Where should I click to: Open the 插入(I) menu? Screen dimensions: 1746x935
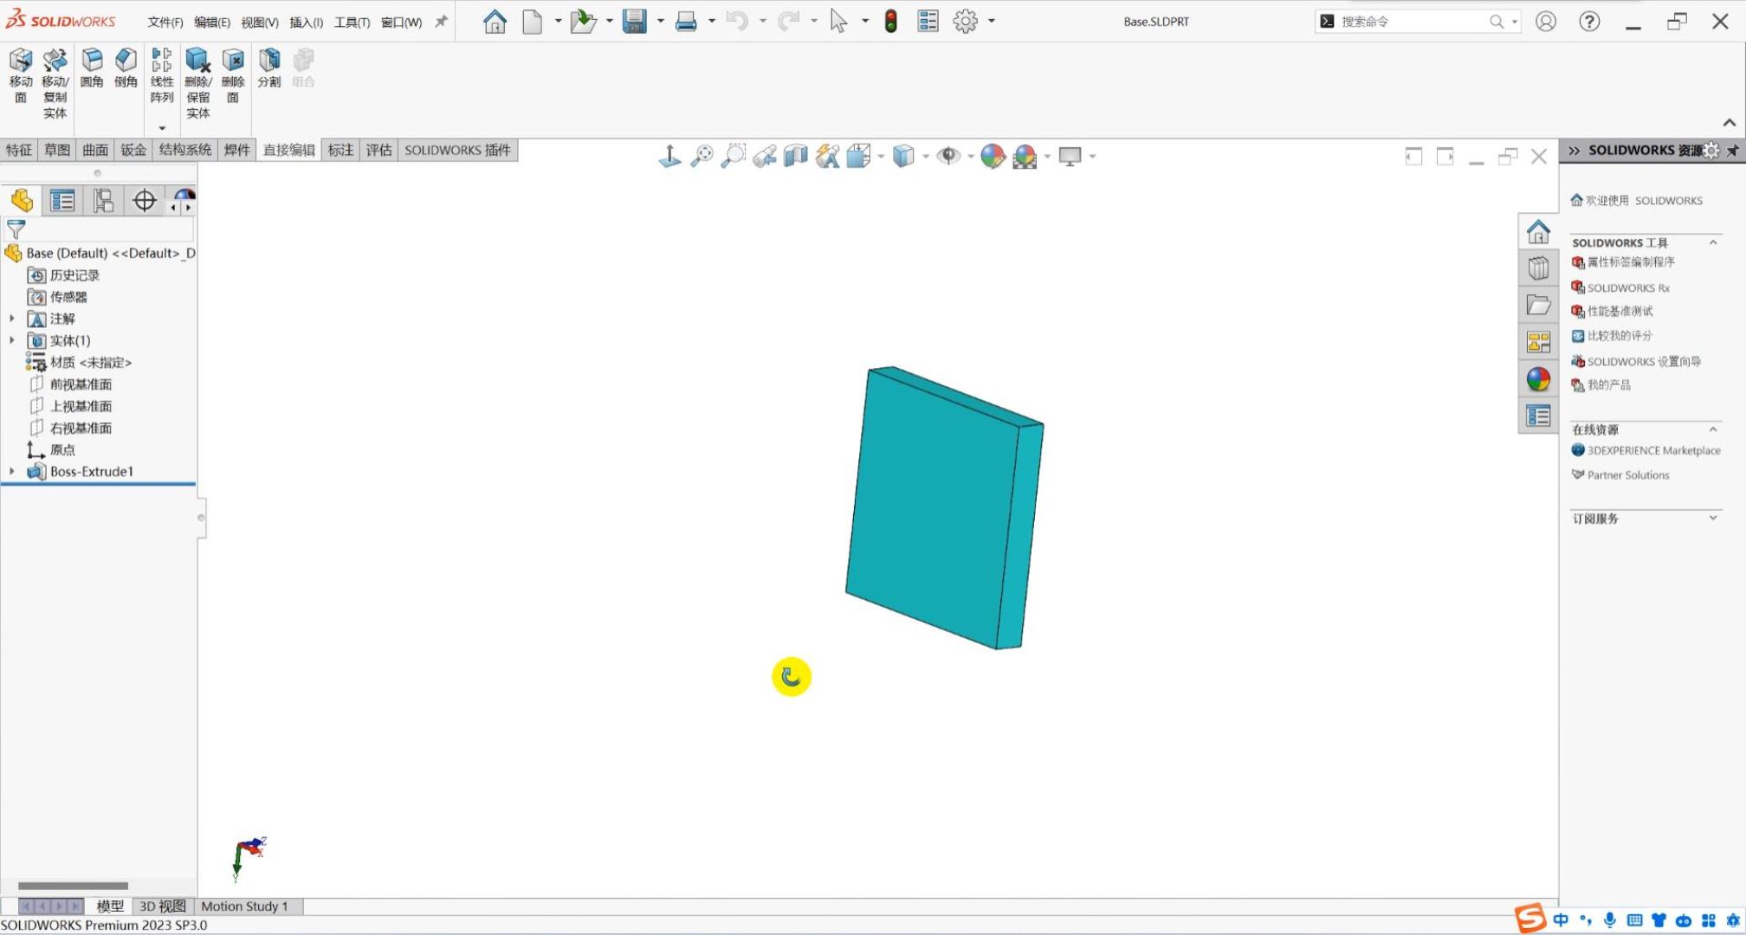coord(306,22)
